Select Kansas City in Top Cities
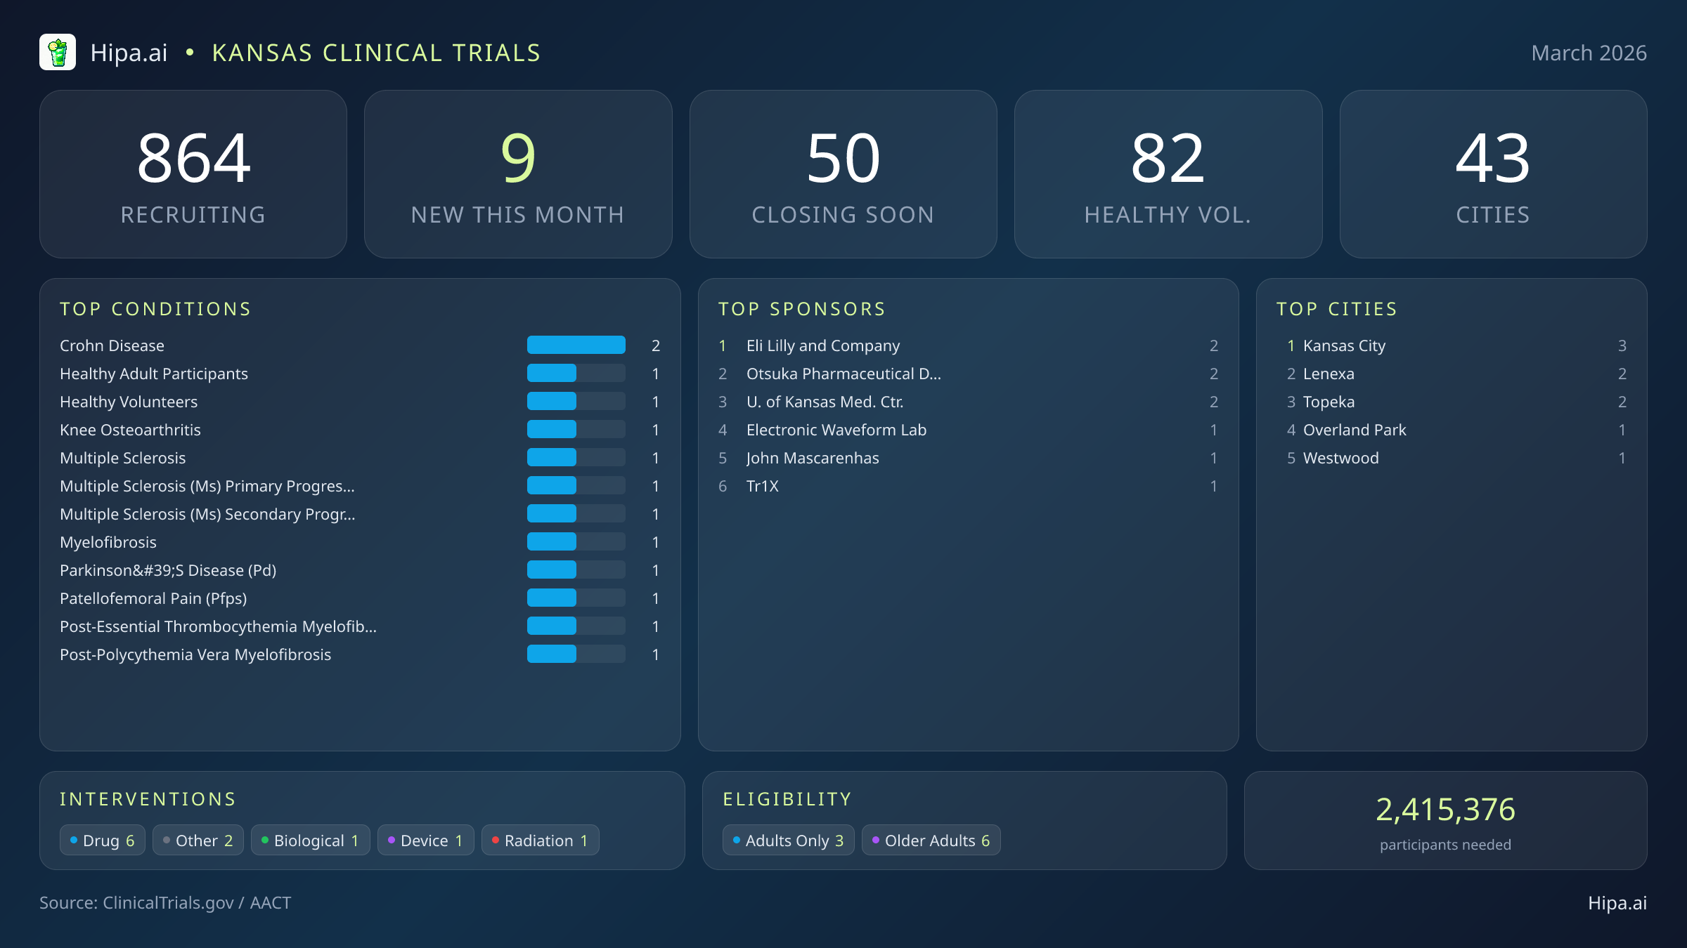 1343,345
